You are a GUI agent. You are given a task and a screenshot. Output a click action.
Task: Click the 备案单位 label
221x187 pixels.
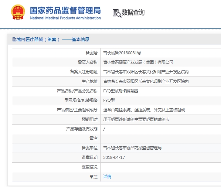point(90,148)
